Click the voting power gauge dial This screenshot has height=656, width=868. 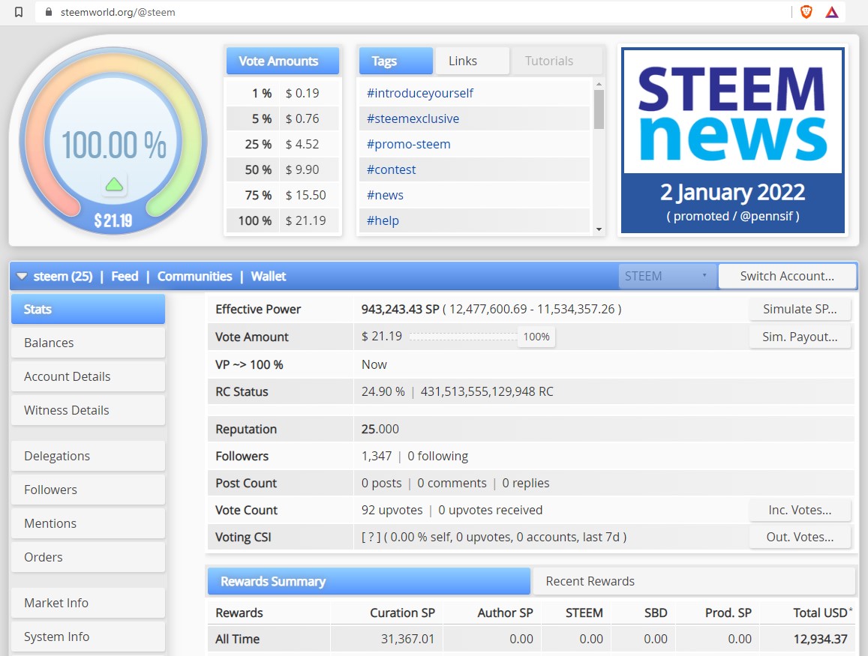click(113, 140)
